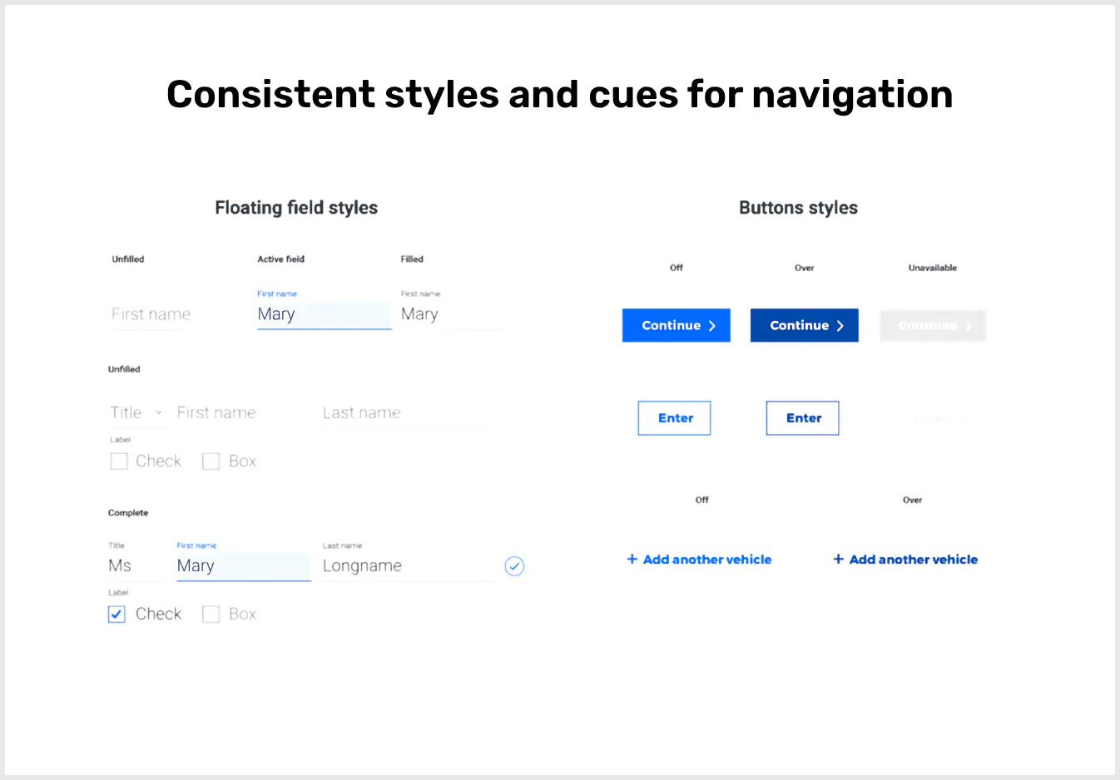Screen dimensions: 1120x780
Task: Open the Title dropdown in the Unfilled form
Action: 137,413
